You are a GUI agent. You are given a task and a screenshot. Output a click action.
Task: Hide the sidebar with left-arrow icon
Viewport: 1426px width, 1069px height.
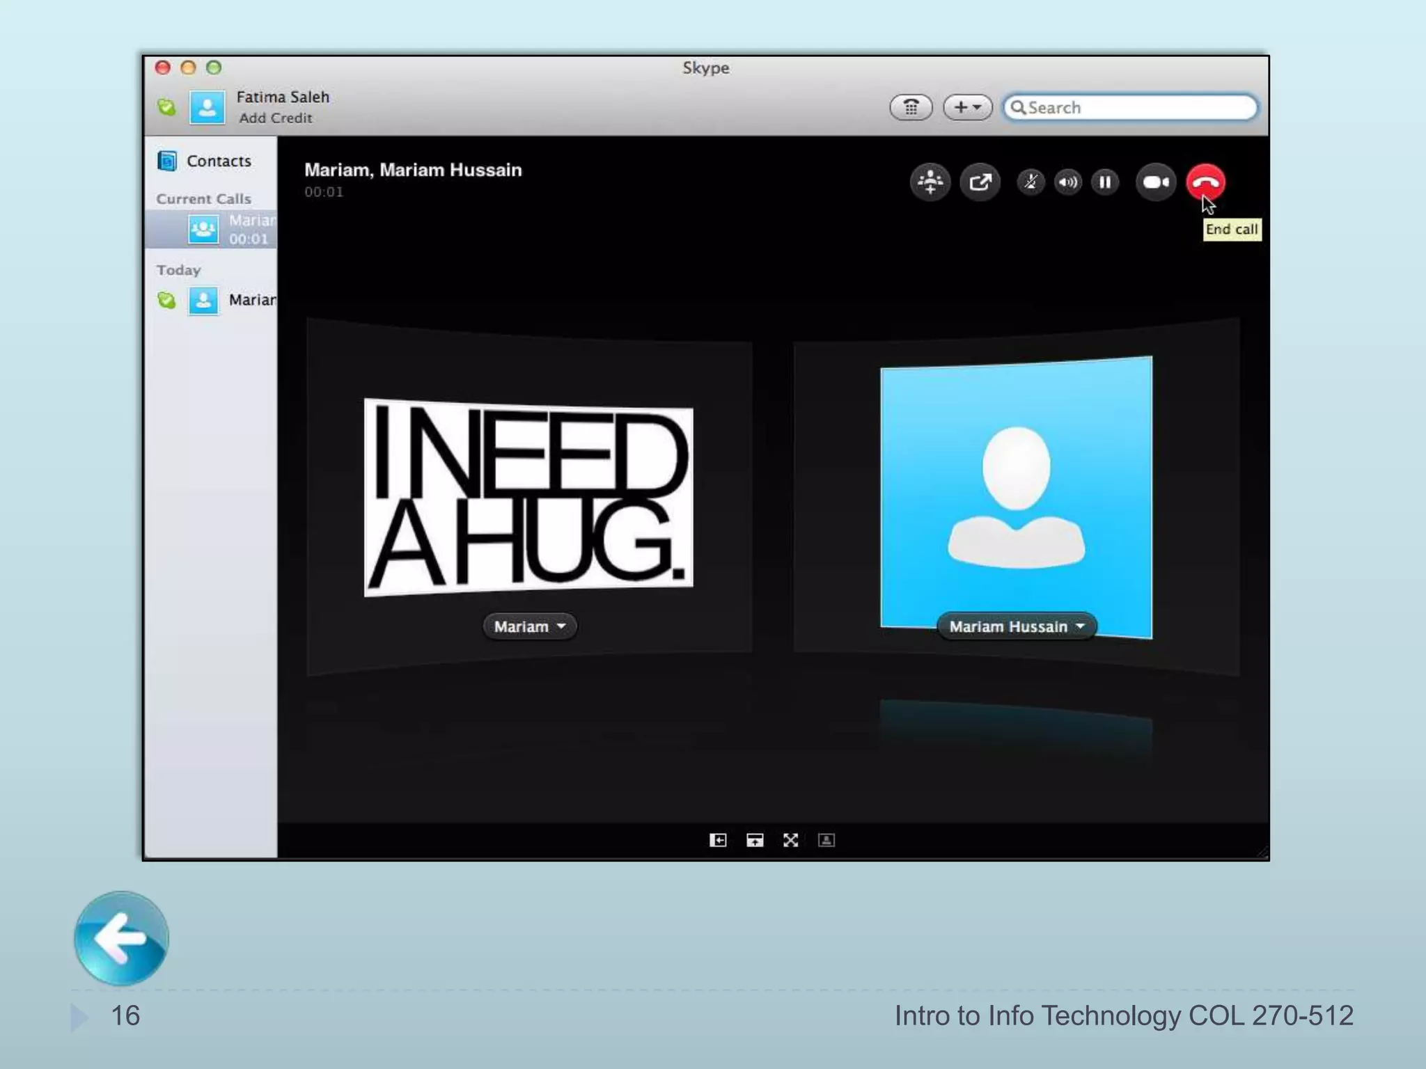(x=718, y=840)
